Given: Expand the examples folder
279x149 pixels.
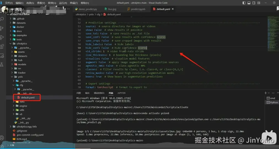Looking at the screenshot, I should coord(10,35).
